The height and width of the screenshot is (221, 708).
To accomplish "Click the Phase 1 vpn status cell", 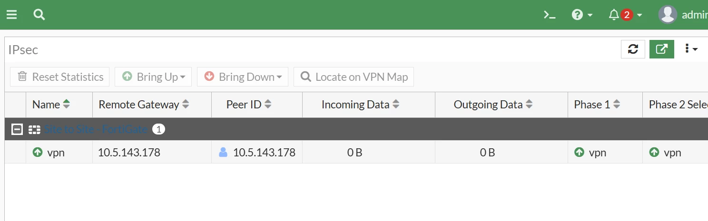I will [605, 152].
